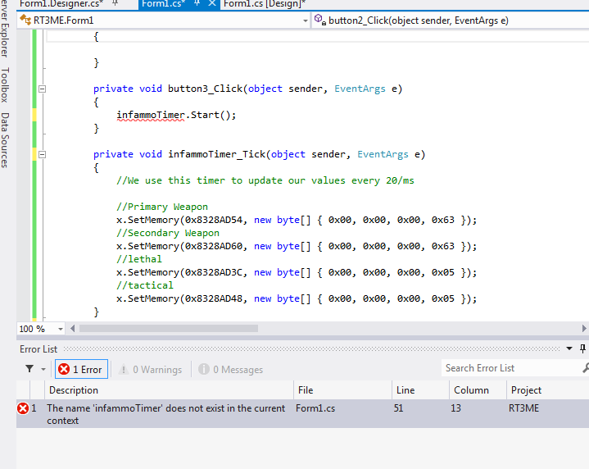Screen dimensions: 589x469
Task: Switch to the Form1.Designer.cs tab
Action: pyautogui.click(x=60, y=4)
